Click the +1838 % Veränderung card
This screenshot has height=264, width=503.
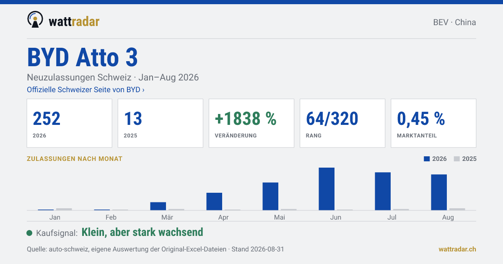(251, 123)
